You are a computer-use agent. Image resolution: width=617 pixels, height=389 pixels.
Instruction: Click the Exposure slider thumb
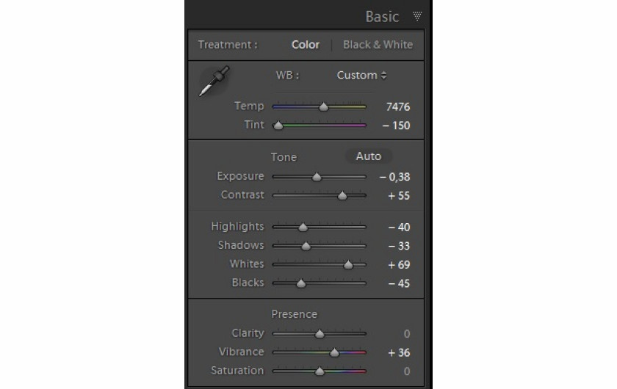pyautogui.click(x=317, y=177)
